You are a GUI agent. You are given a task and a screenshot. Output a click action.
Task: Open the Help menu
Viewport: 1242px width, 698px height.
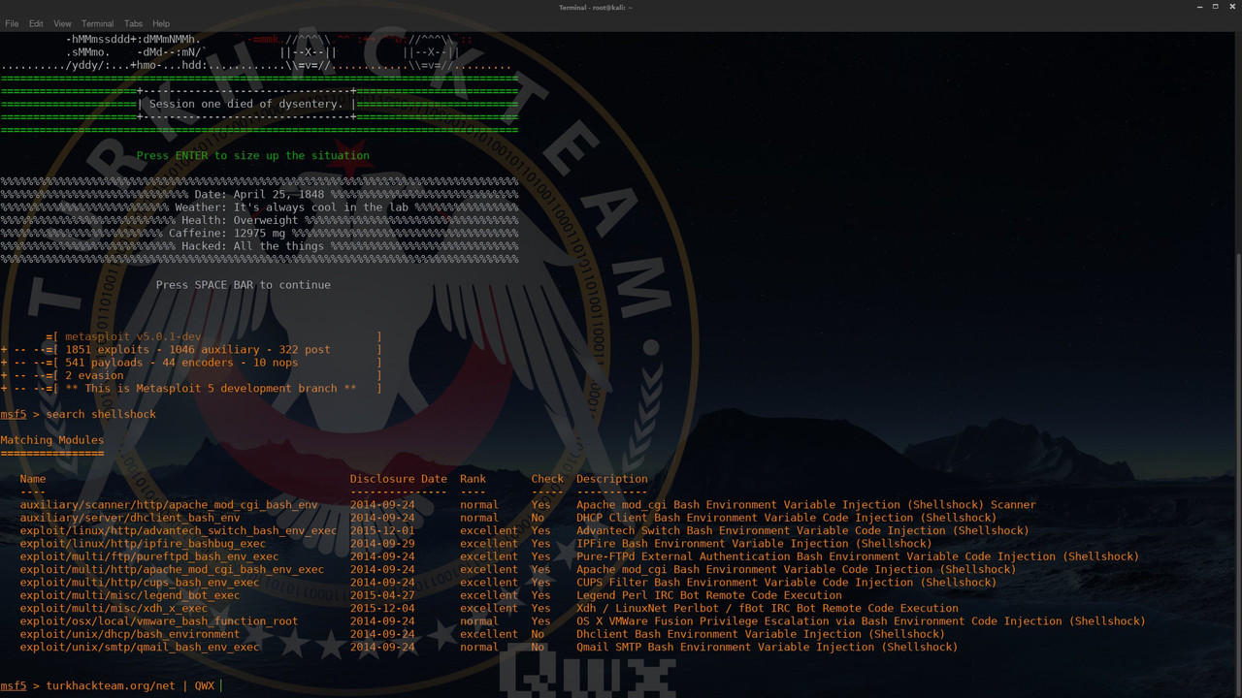pos(161,23)
